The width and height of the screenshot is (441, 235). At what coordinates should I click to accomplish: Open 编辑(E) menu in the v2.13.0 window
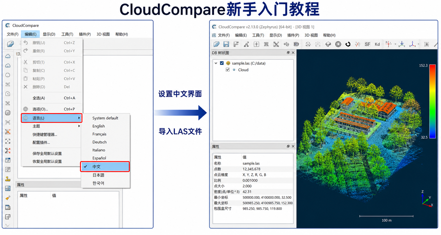(241, 35)
